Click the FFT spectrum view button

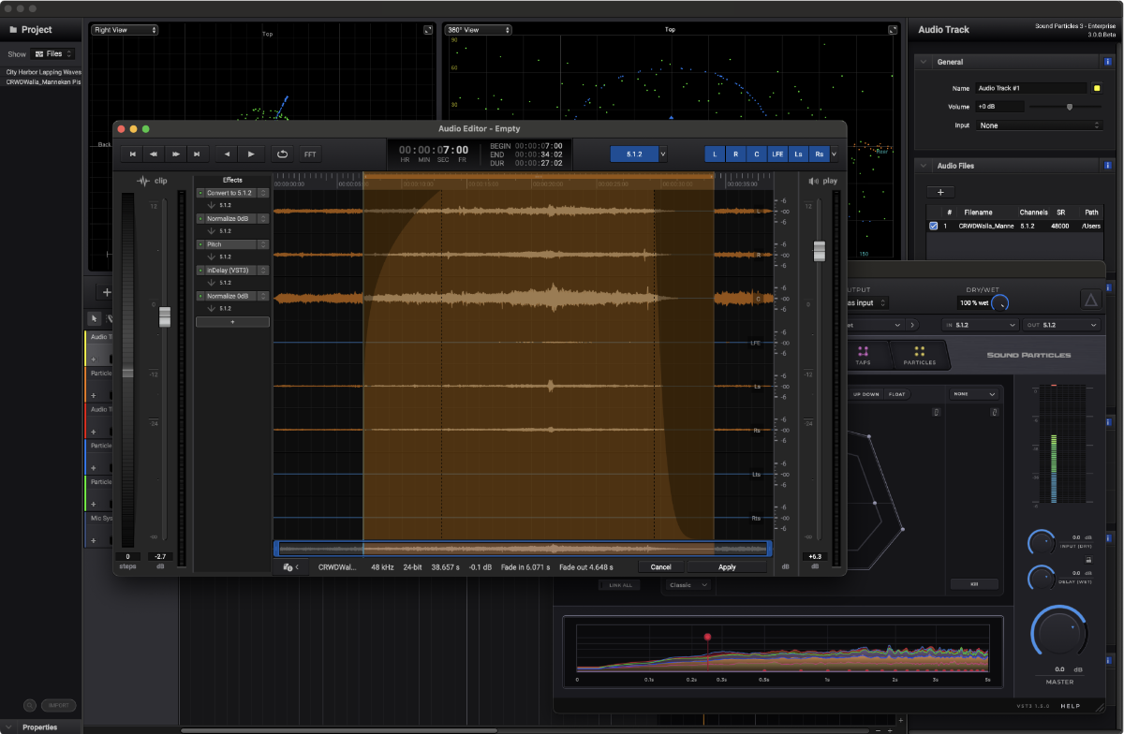[311, 154]
